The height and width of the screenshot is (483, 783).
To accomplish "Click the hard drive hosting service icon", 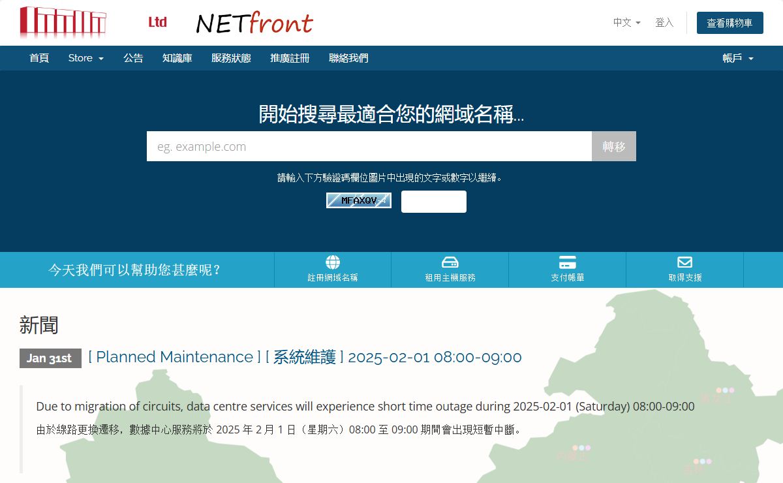I will (450, 262).
